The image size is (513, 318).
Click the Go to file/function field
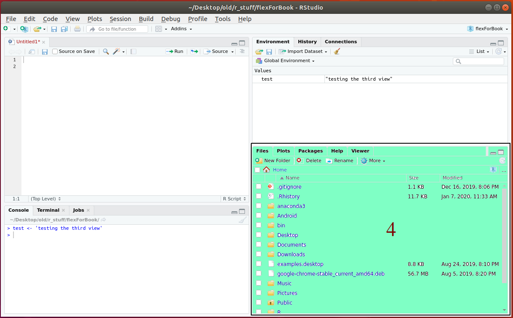click(117, 29)
